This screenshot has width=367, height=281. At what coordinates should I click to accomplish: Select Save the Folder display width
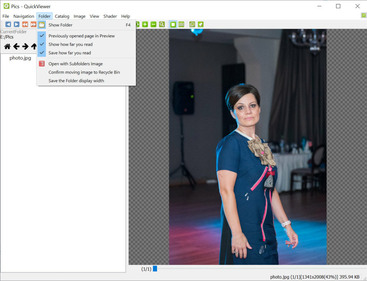tap(86, 81)
